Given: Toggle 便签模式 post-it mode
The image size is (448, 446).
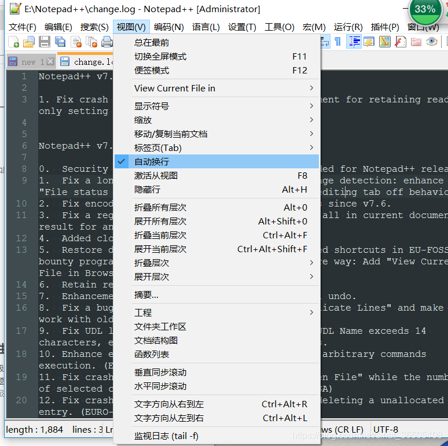Looking at the screenshot, I should click(x=216, y=70).
